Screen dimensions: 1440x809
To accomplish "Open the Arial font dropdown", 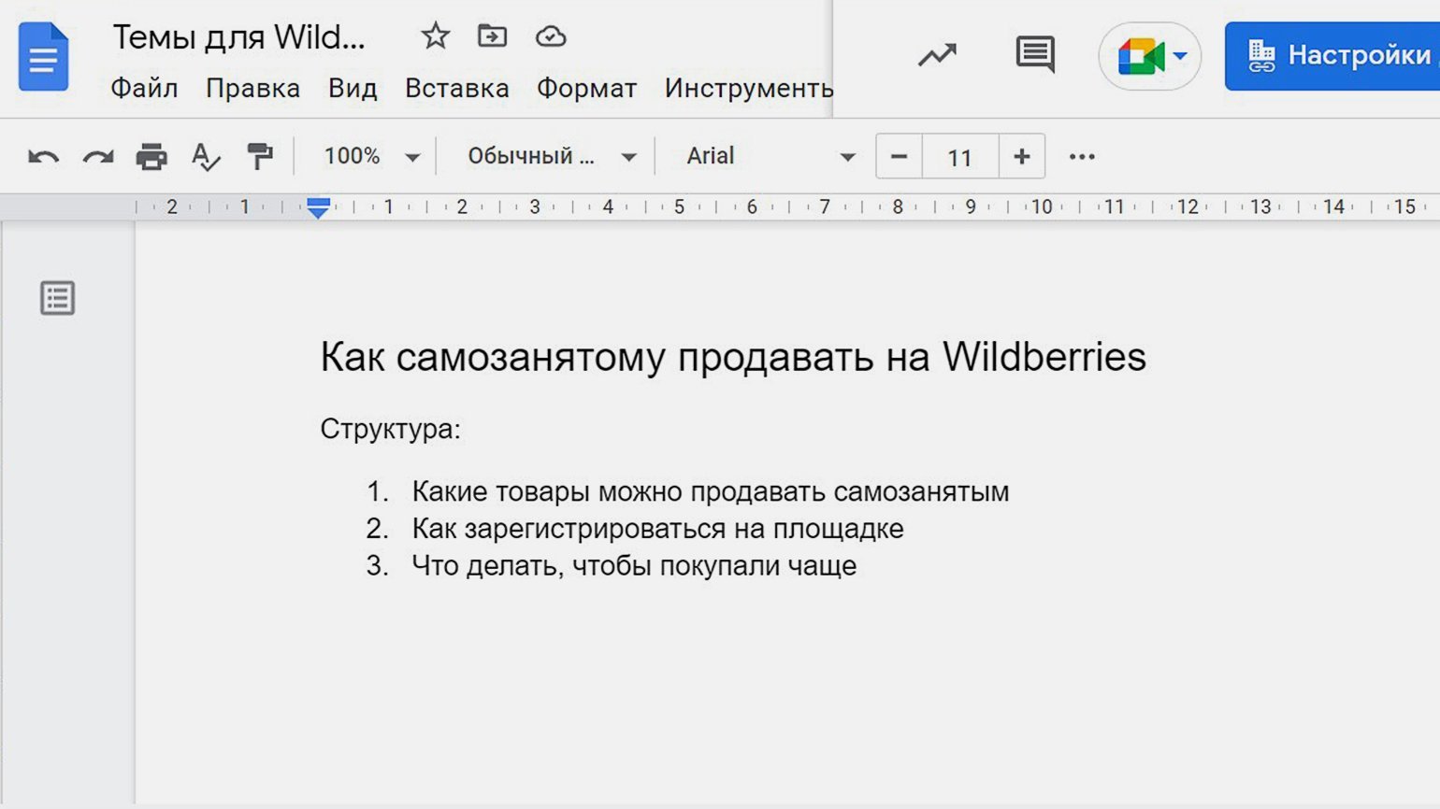I will 770,156.
